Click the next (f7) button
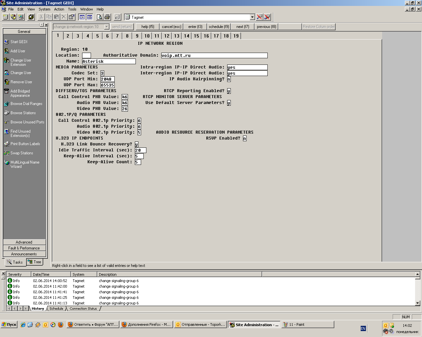This screenshot has height=337, width=422. point(243,27)
